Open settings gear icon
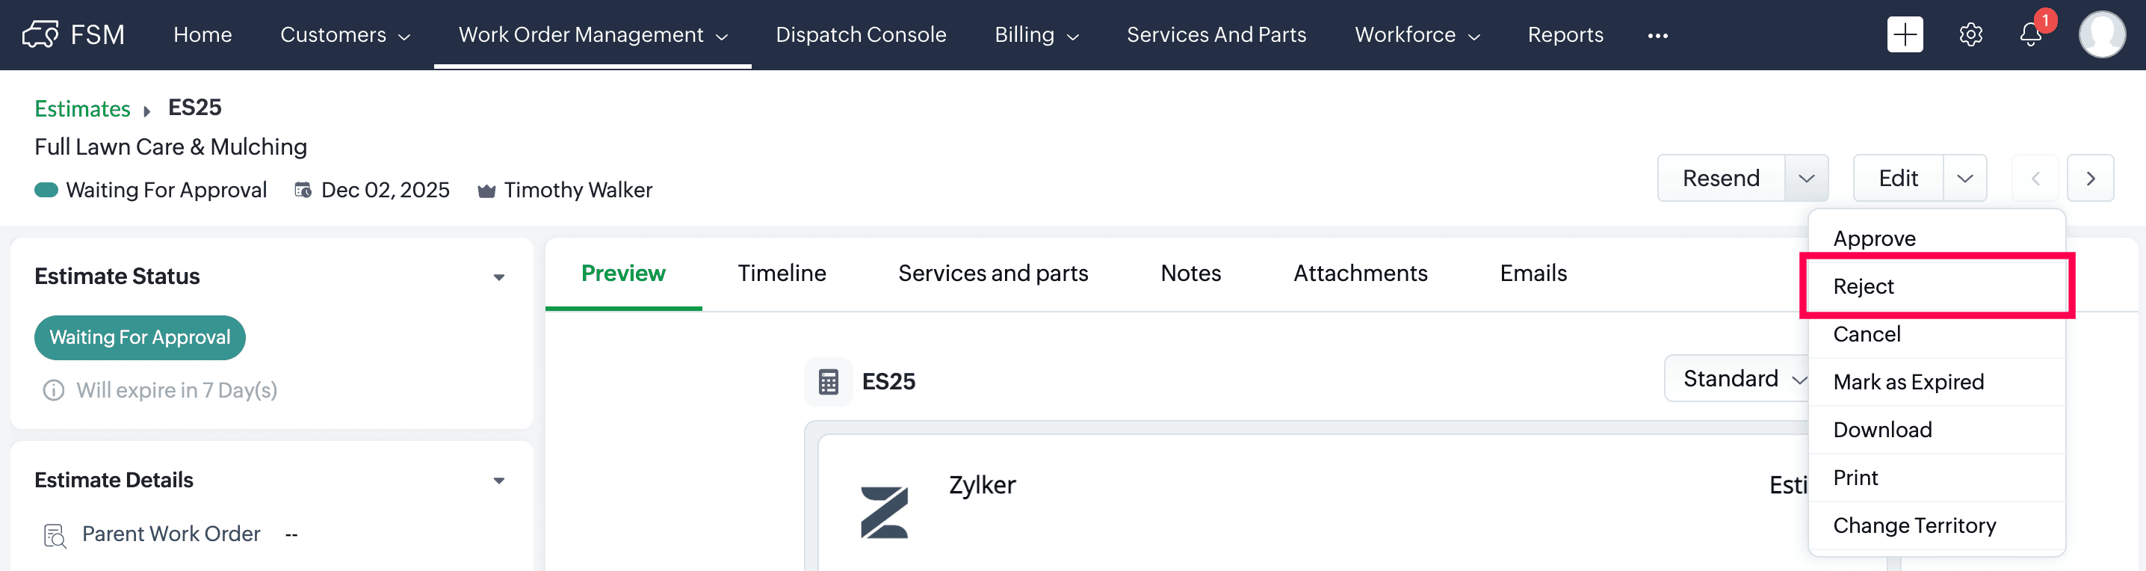 (1970, 35)
